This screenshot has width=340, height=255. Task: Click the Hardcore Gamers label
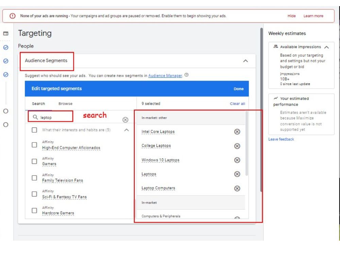pos(58,213)
